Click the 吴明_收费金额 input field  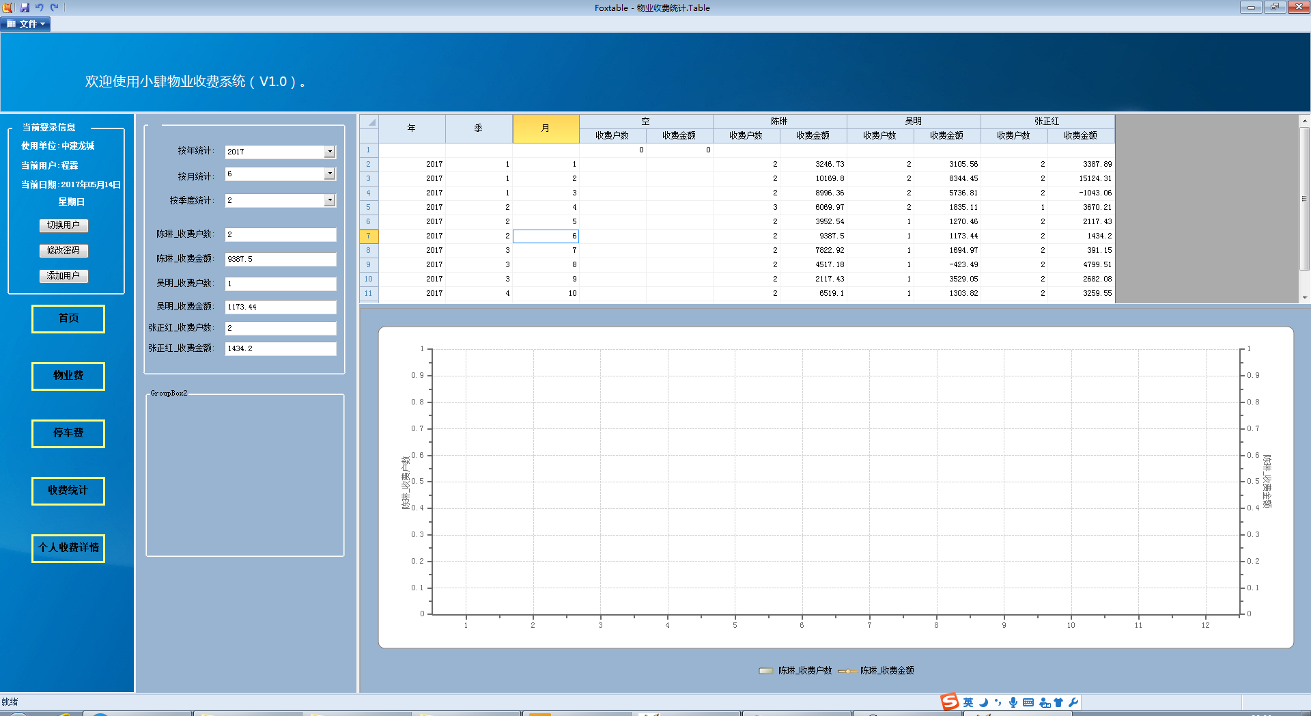click(281, 307)
